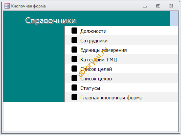Open the Должности label
The width and height of the screenshot is (181, 135).
click(x=93, y=31)
